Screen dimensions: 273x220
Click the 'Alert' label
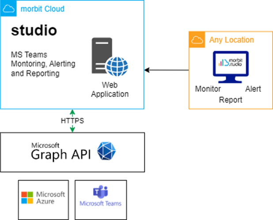pos(253,89)
